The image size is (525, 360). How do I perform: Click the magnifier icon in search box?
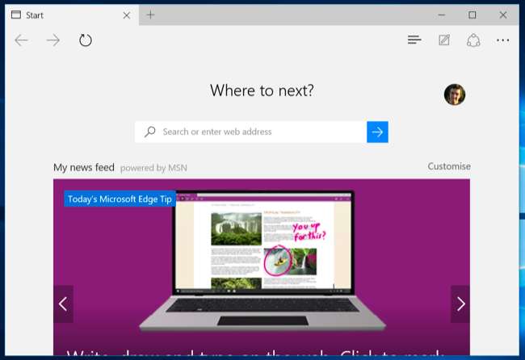(x=149, y=132)
